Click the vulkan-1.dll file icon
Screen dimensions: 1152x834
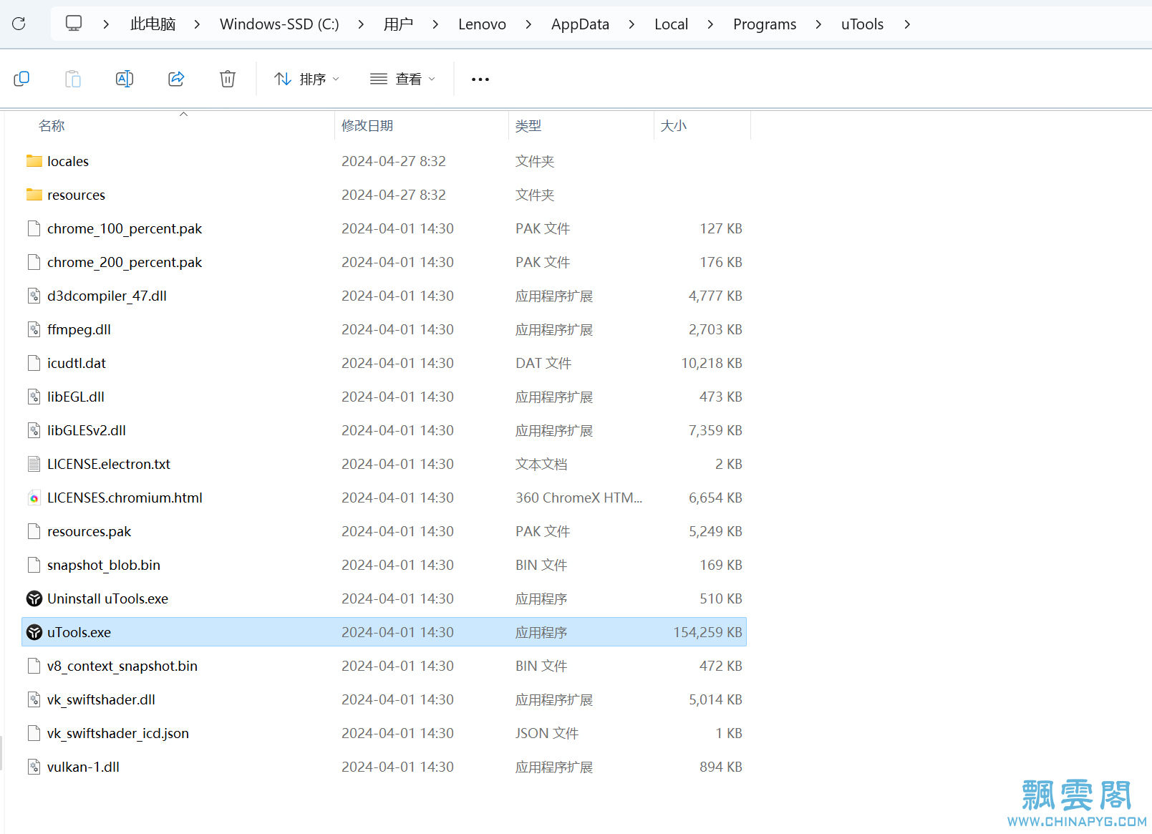point(34,767)
